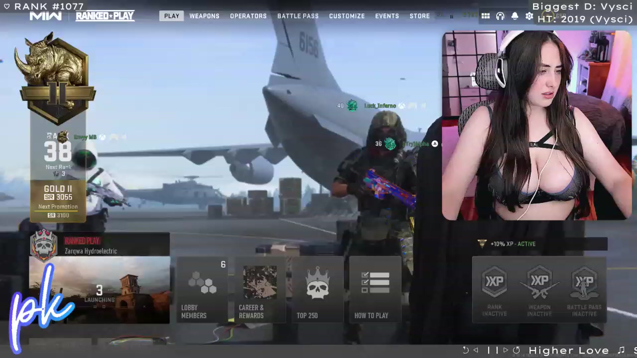Click the HT: 2019 (Vysci) overlay text
The height and width of the screenshot is (358, 637).
coord(585,19)
